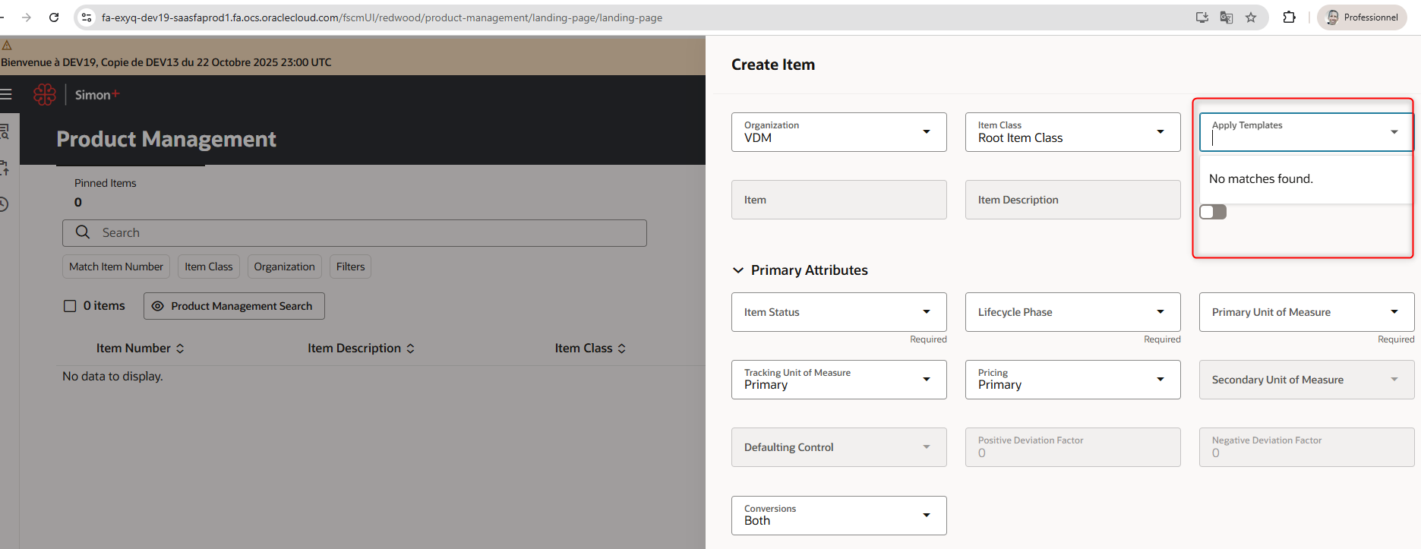This screenshot has height=549, width=1421.
Task: Click into the item Search field
Action: pyautogui.click(x=355, y=233)
